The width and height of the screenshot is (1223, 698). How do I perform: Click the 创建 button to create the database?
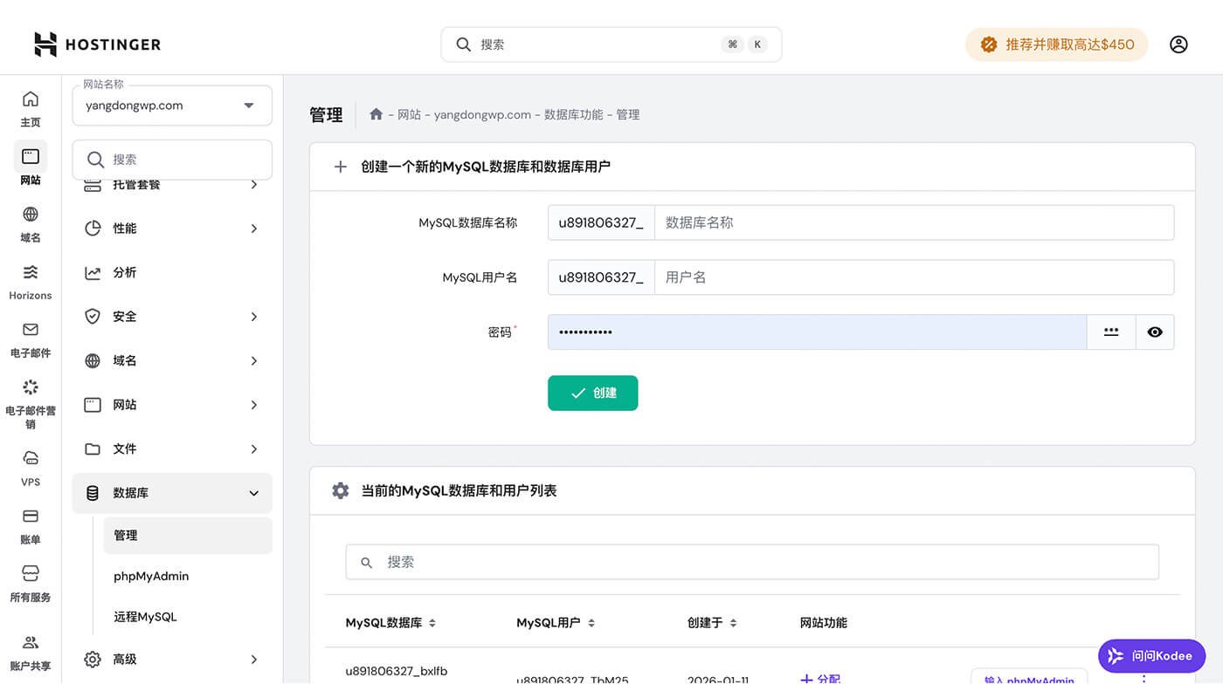tap(592, 393)
